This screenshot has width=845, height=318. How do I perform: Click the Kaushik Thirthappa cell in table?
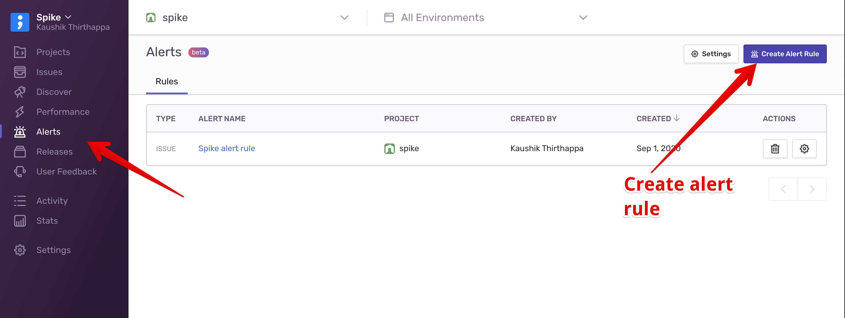coord(547,149)
